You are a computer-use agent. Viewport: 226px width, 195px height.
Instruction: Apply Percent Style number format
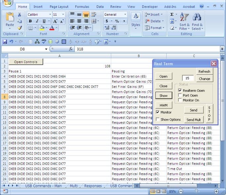117,21
